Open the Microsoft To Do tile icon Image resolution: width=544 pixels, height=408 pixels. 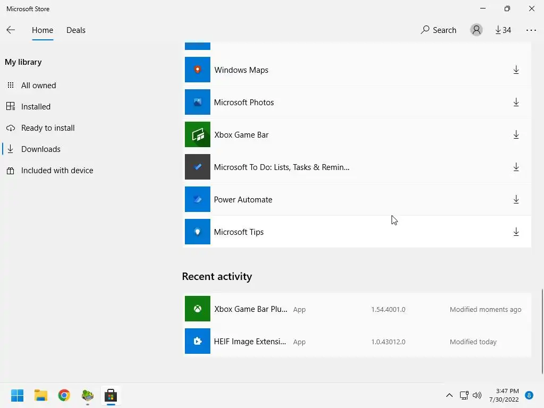198,167
